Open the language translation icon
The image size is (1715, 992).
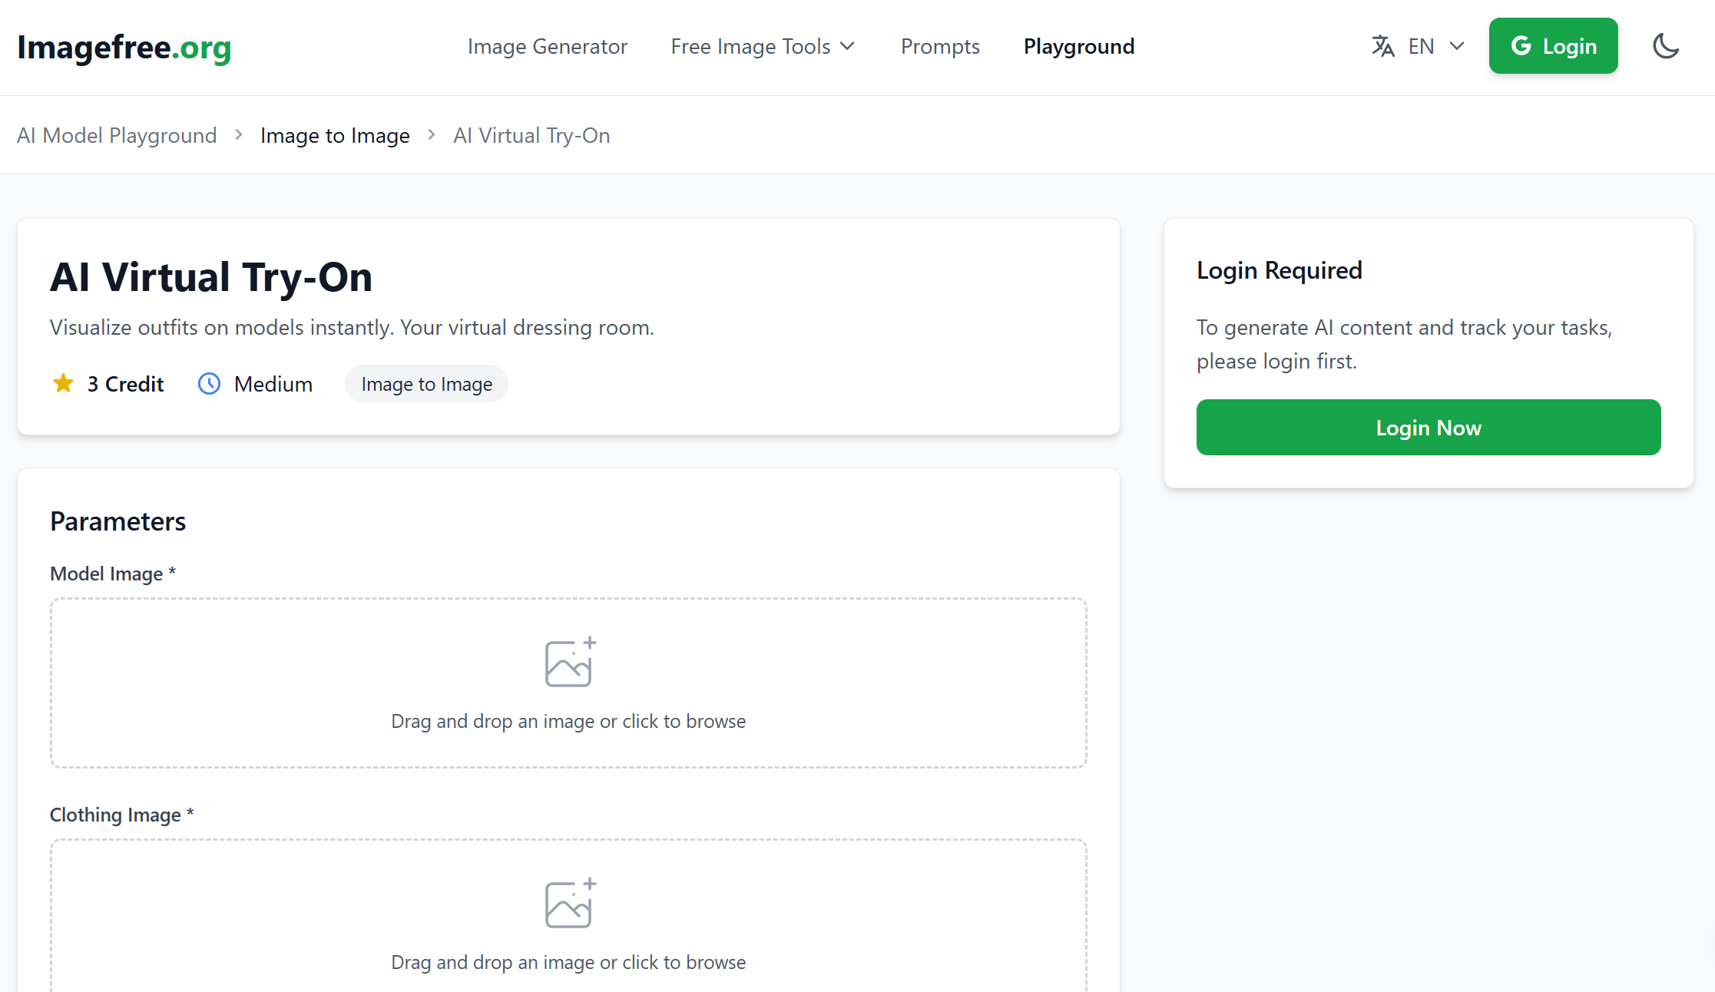coord(1382,46)
